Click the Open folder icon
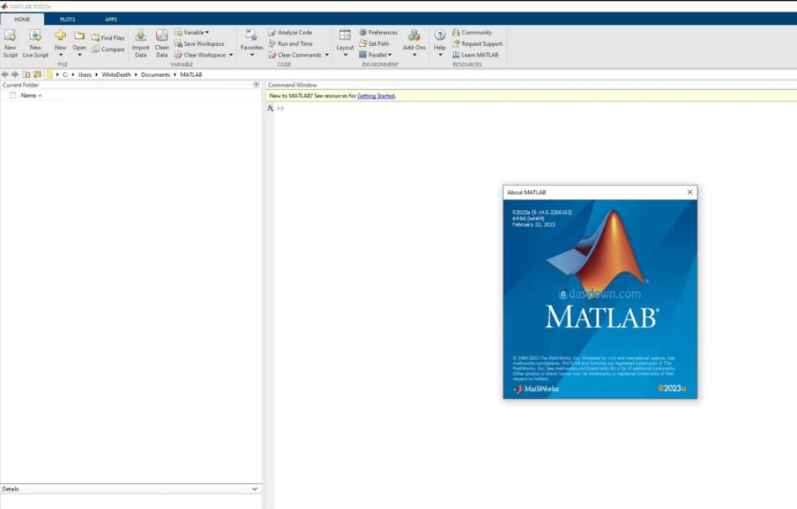 coord(79,36)
